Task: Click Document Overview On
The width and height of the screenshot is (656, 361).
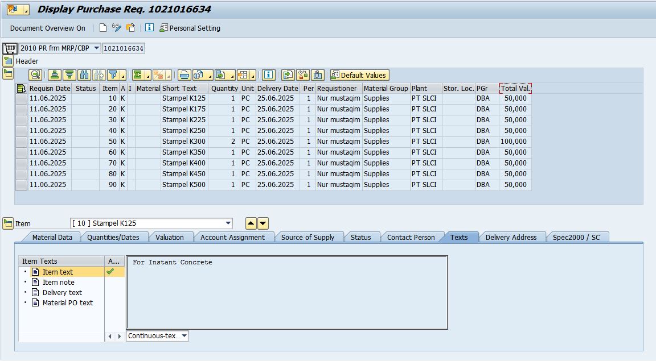Action: (x=48, y=28)
